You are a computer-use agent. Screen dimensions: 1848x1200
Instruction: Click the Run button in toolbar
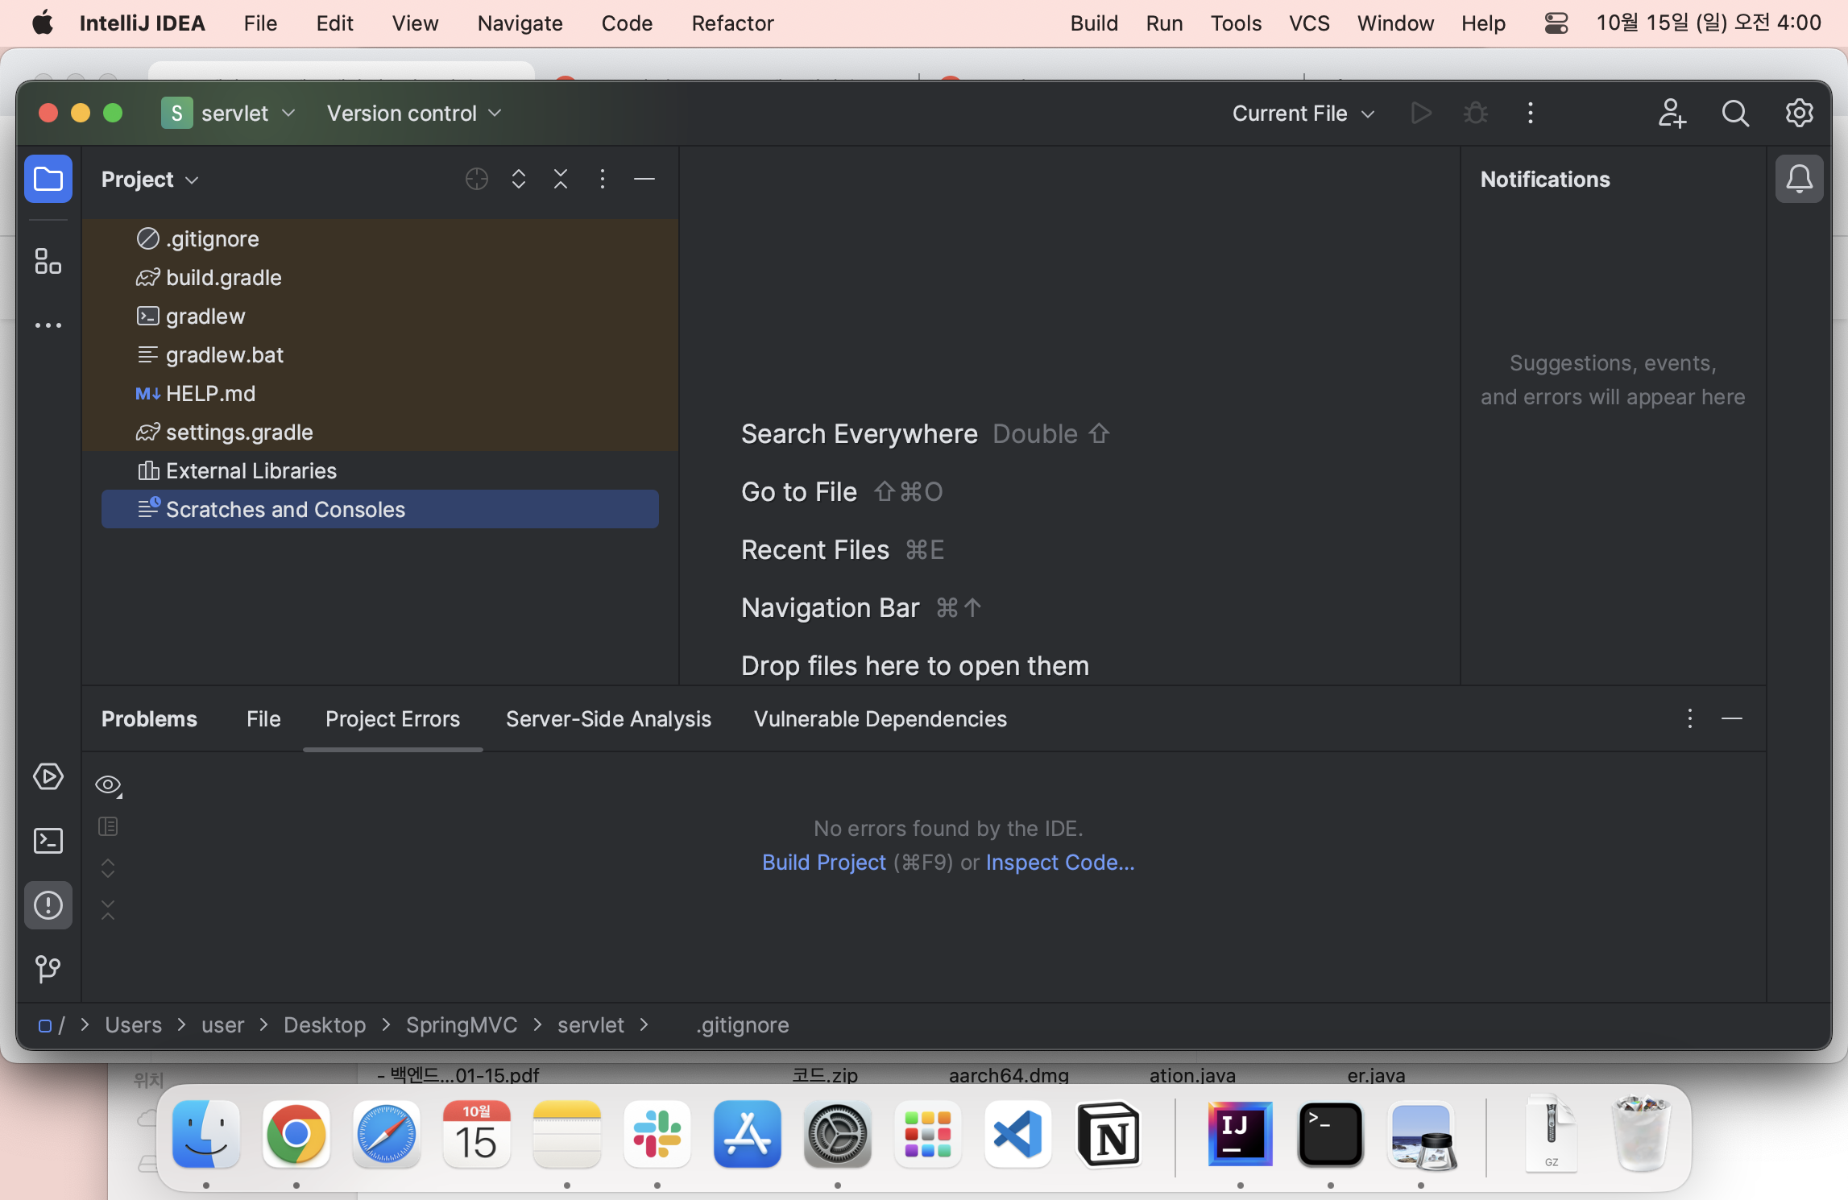[x=1421, y=114]
